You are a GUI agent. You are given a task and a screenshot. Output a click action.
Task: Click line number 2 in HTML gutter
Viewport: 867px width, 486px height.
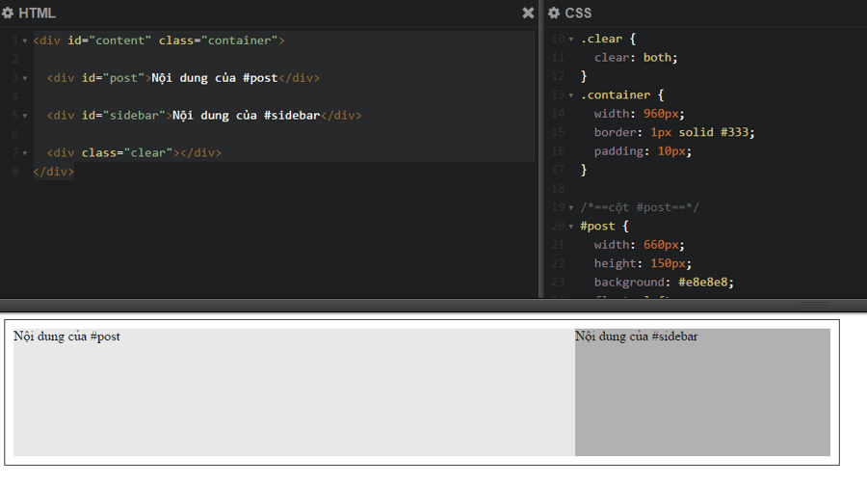coord(15,59)
